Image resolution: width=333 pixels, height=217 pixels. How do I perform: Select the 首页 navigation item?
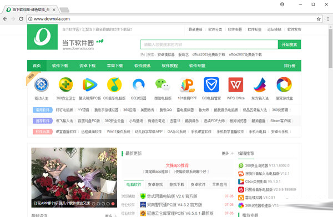point(37,65)
